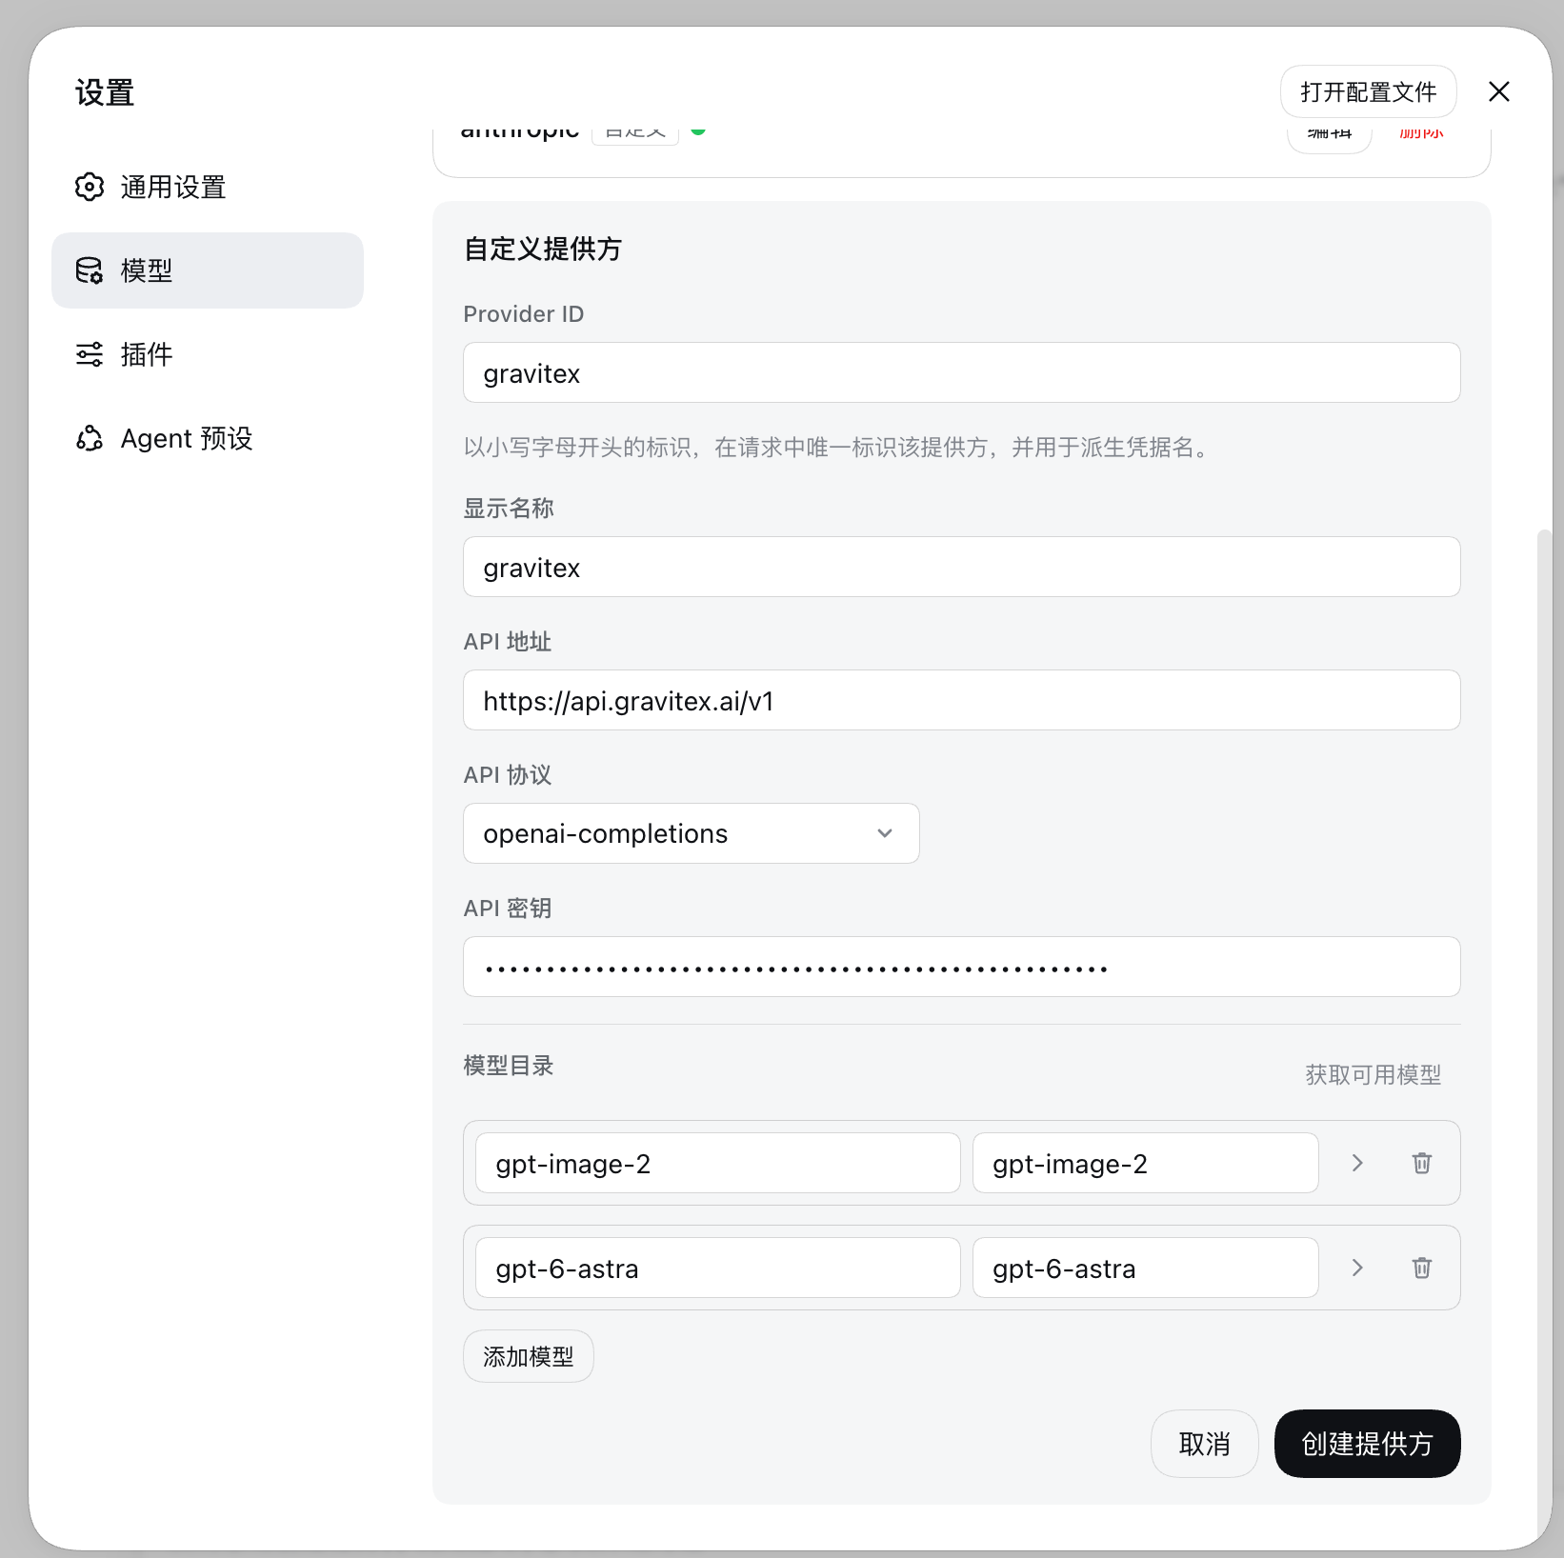Screen dimensions: 1564x1558
Task: Edit gpt-6-astra display name field
Action: (1145, 1268)
